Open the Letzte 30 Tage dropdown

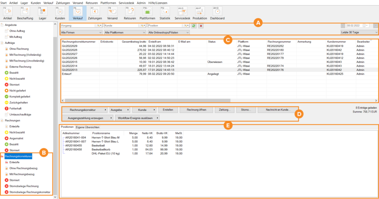click(359, 33)
